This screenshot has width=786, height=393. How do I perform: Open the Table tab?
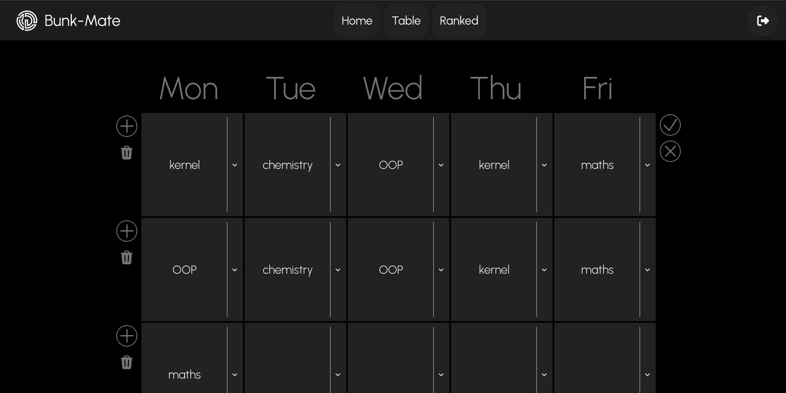pyautogui.click(x=406, y=21)
